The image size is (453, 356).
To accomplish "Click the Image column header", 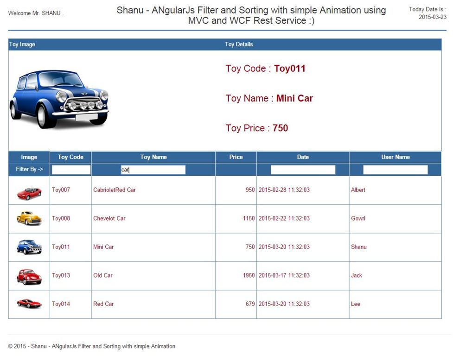I will click(29, 157).
